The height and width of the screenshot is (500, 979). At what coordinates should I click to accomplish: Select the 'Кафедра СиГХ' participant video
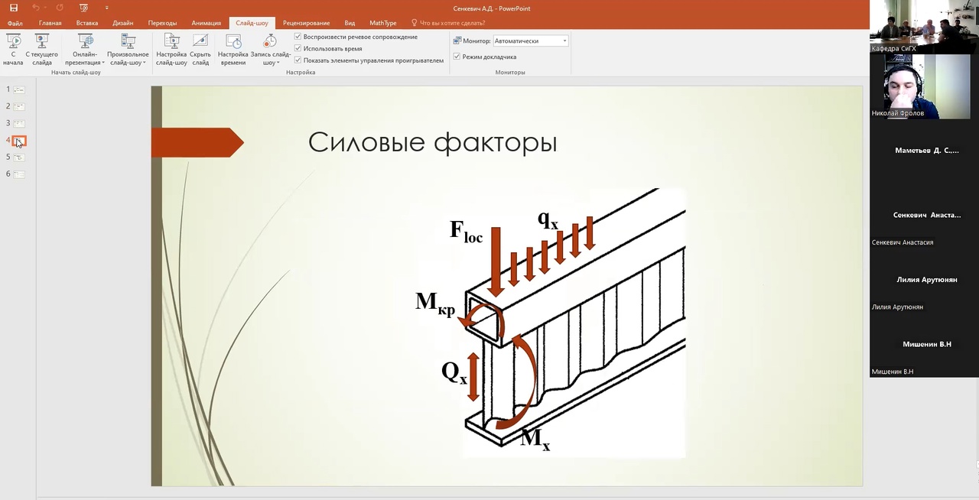click(924, 27)
